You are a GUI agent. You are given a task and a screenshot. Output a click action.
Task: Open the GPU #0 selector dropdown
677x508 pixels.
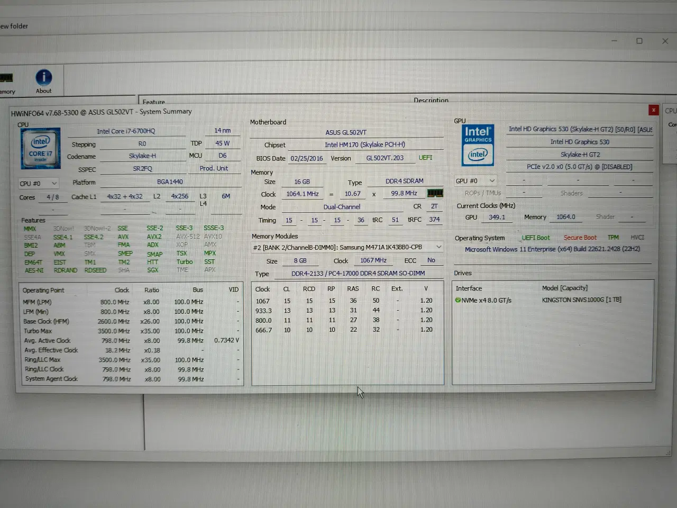475,181
